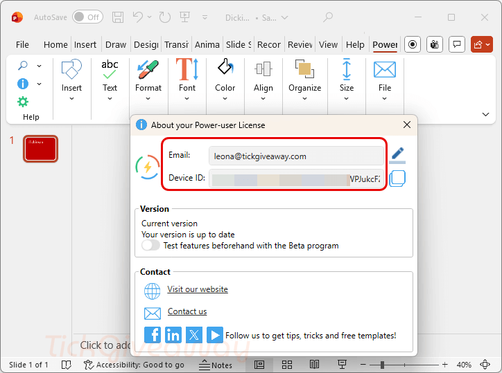Open the Text abc spellcheck group
Image resolution: width=502 pixels, height=373 pixels.
(x=110, y=80)
